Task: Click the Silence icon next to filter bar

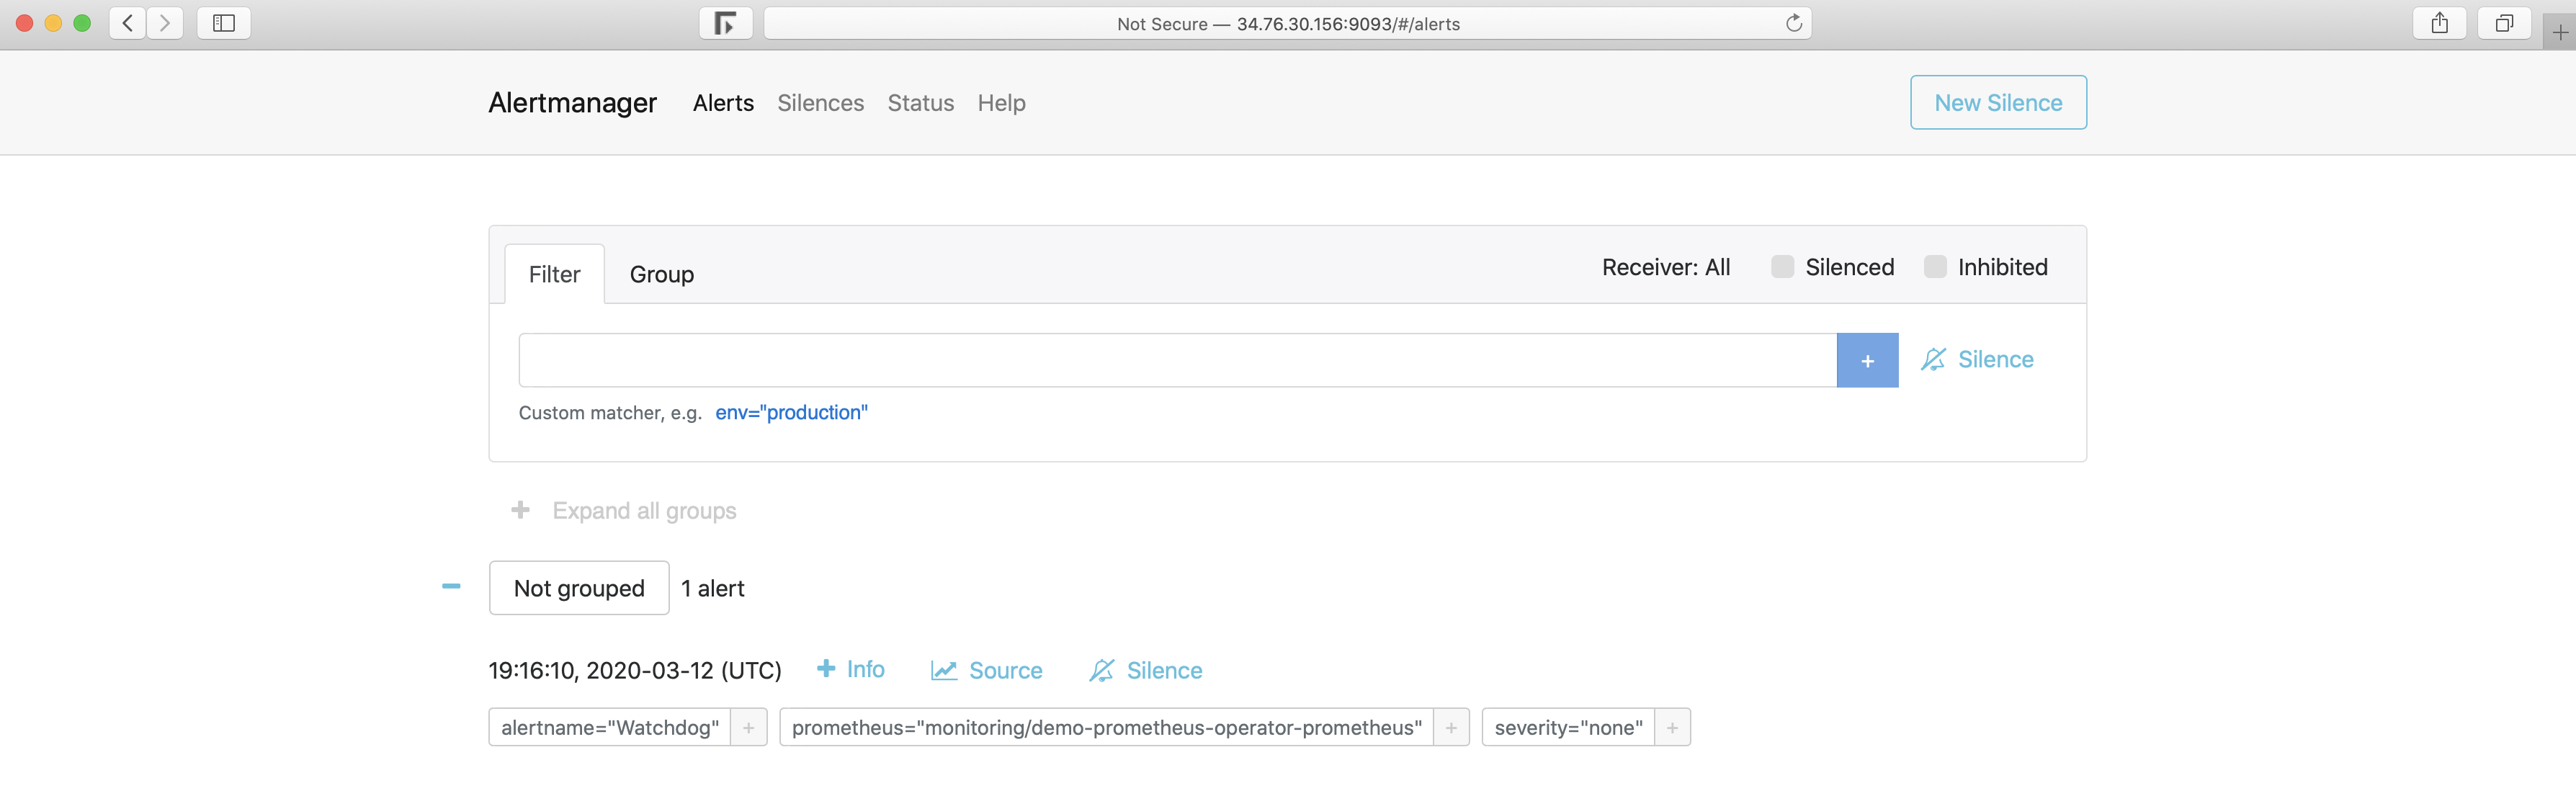Action: point(1933,359)
